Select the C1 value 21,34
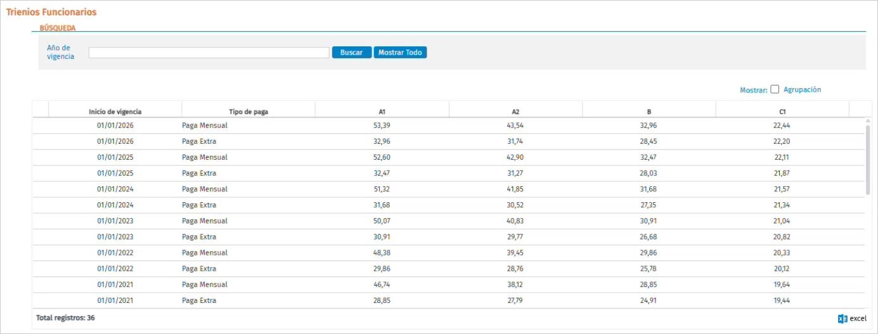Screen dimensions: 878x334 click(782, 205)
